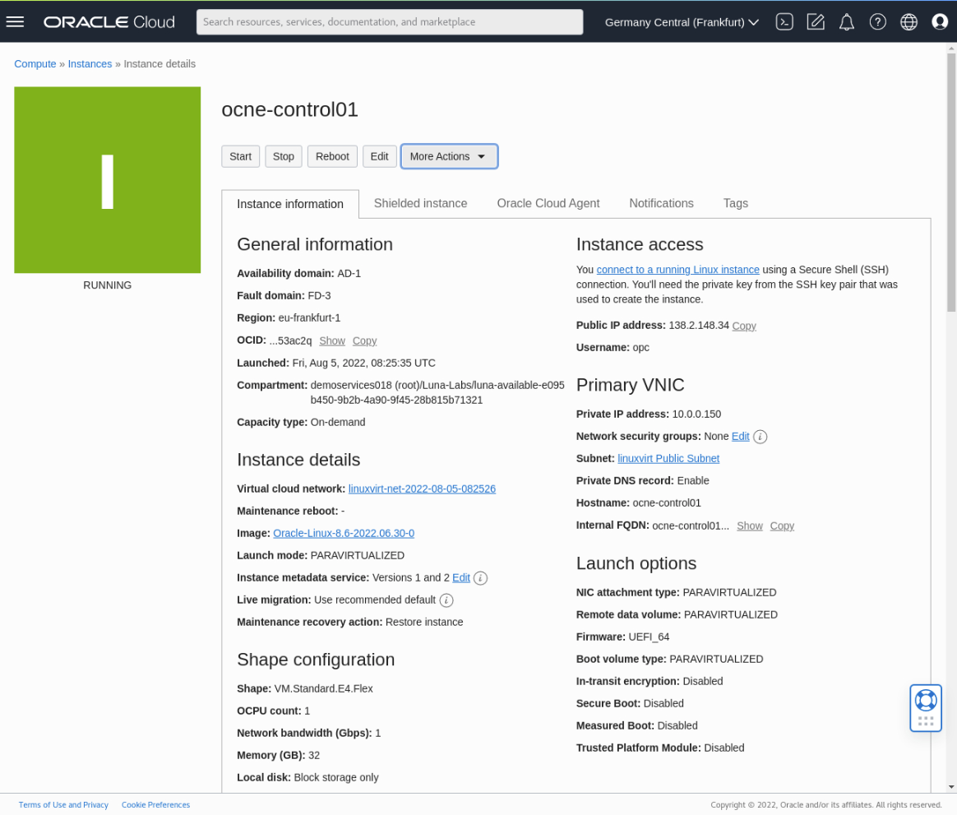Show the hidden OCID value

pos(332,340)
